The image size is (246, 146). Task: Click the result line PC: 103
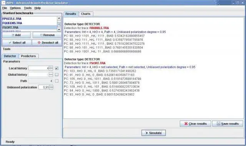(x=100, y=71)
